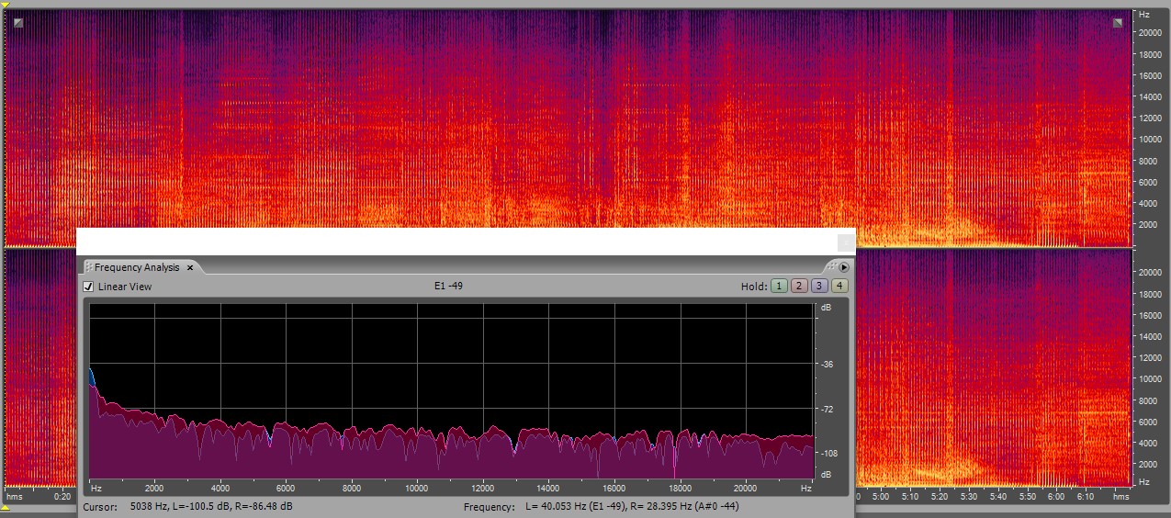Viewport: 1171px width, 518px height.
Task: Click the Cursor 5038 Hz readout
Action: (x=188, y=506)
